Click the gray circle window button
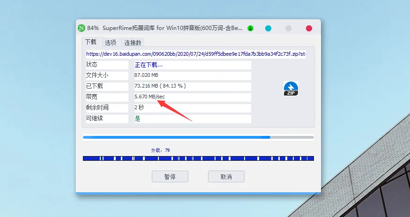Image resolution: width=410 pixels, height=217 pixels. (x=289, y=28)
